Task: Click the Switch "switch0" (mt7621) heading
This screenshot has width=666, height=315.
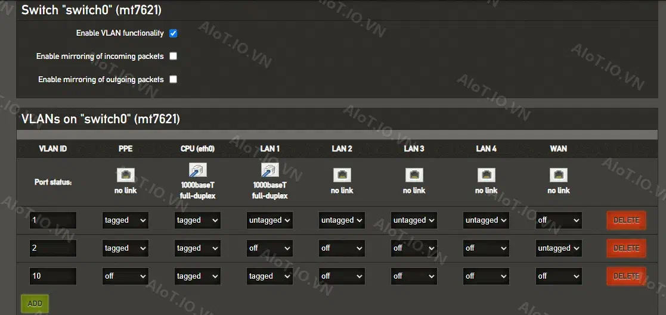Action: pyautogui.click(x=91, y=10)
